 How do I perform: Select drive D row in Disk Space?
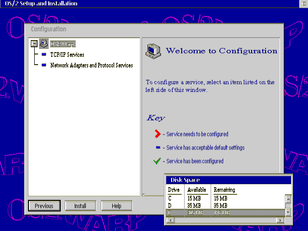(226, 205)
